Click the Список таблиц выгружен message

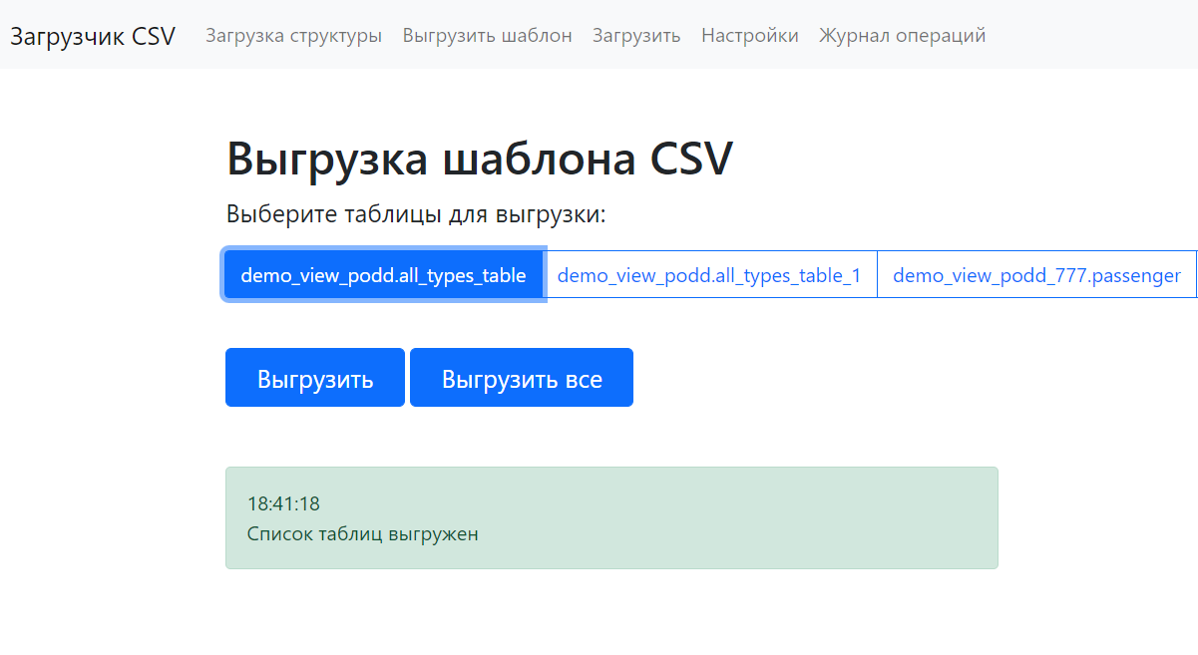click(362, 533)
